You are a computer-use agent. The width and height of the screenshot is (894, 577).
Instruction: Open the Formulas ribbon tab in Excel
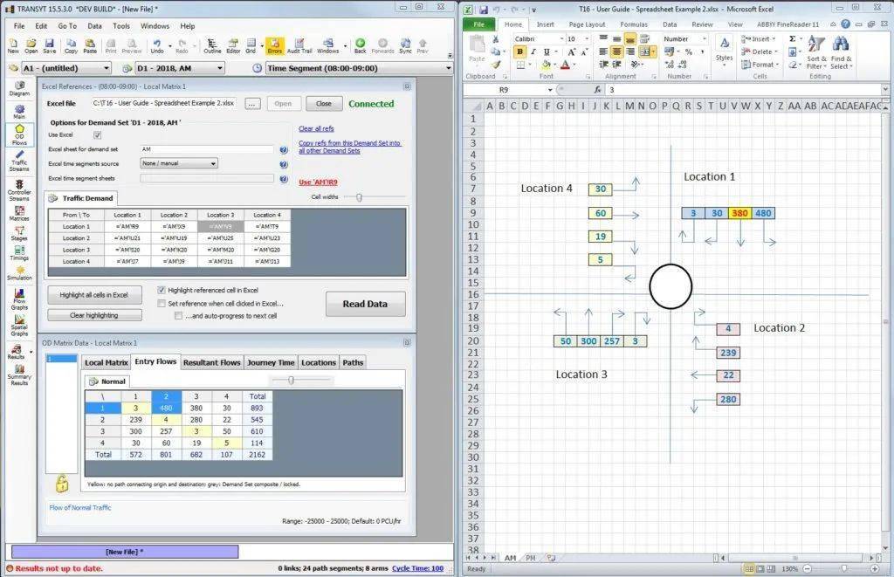click(x=634, y=24)
